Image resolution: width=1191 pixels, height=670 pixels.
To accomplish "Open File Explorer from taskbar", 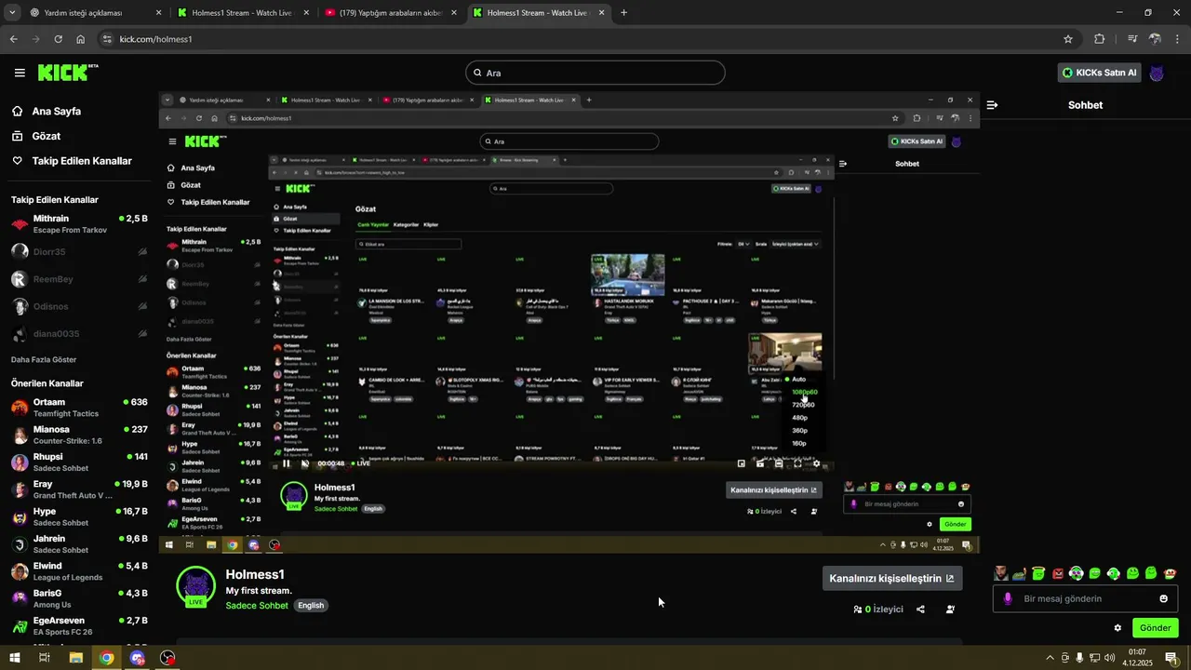I will point(75,658).
